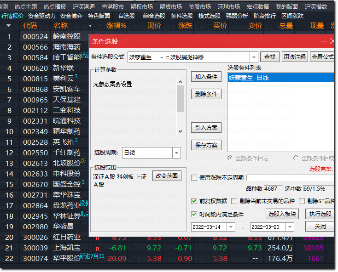Select stock row 002613 北玻股份

[x=44, y=163]
